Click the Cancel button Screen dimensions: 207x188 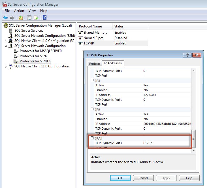pos(143,178)
